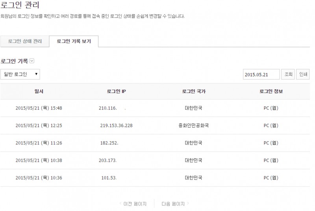Click 중화인민공화국 country entry
Viewport: 315px width, 211px height.
tap(193, 126)
